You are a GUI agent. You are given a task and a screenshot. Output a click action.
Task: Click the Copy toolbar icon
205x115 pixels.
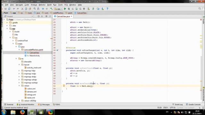point(26,9)
